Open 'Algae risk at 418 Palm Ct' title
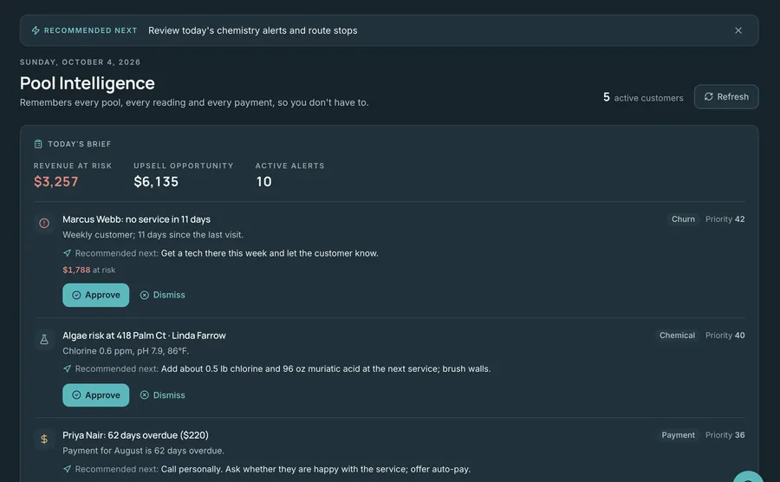Image resolution: width=780 pixels, height=482 pixels. [144, 335]
